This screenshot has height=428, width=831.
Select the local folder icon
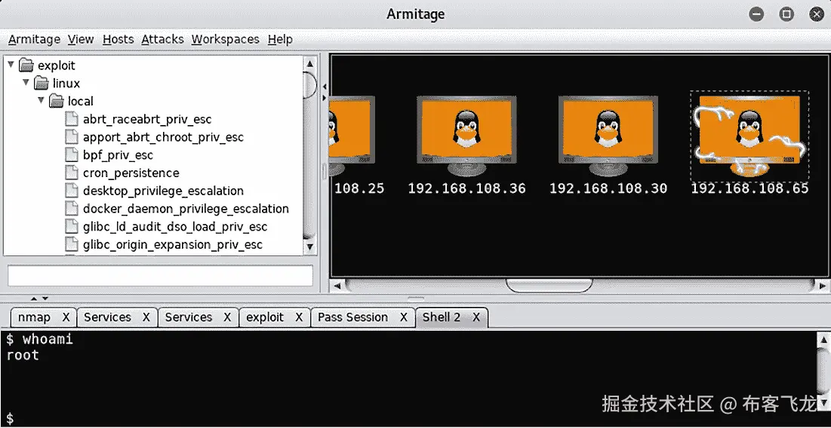pos(56,101)
